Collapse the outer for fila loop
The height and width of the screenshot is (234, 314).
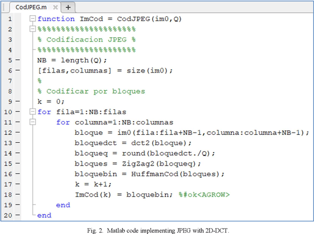tap(32, 112)
